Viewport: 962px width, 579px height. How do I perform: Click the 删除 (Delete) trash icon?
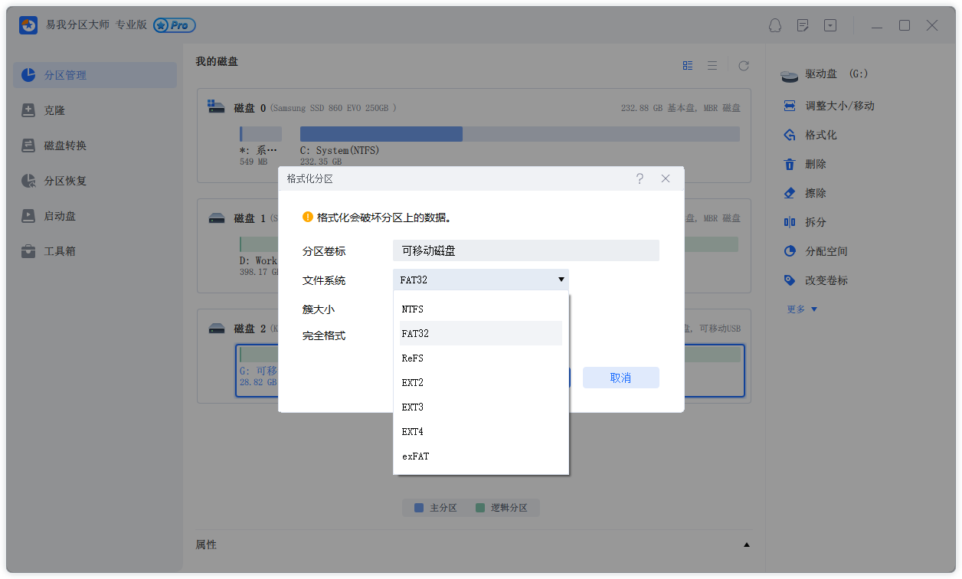(x=789, y=163)
